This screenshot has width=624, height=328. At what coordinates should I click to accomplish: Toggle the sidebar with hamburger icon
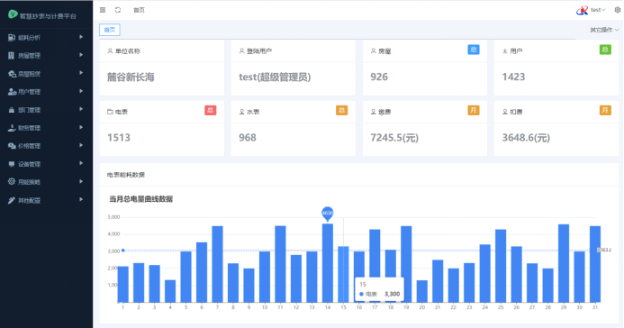[103, 10]
